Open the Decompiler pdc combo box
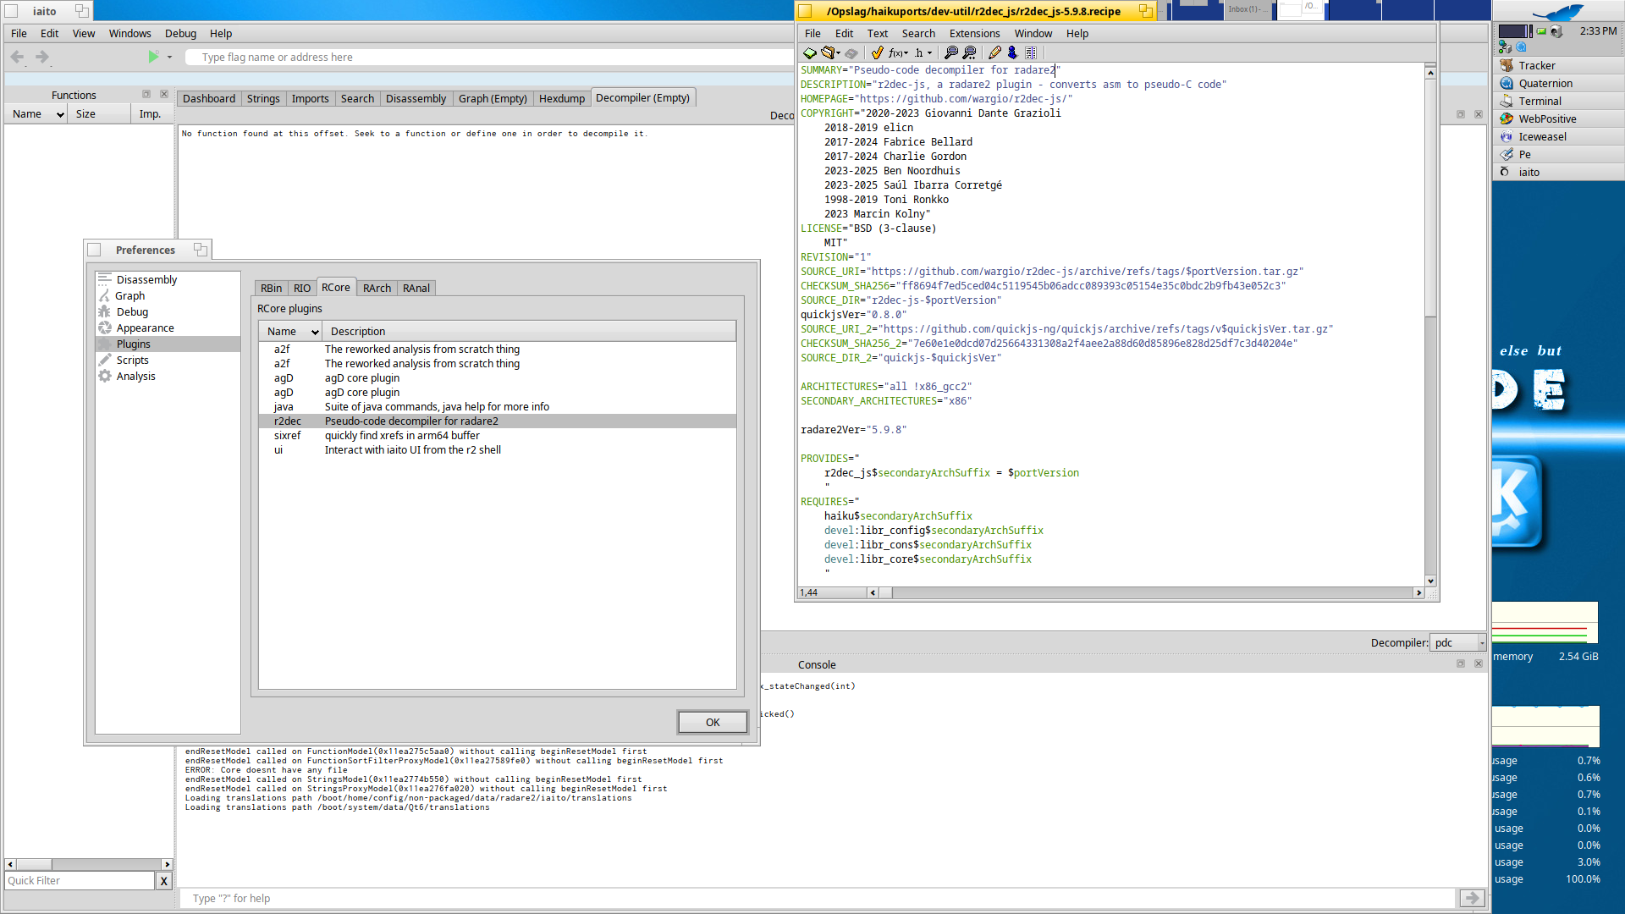This screenshot has width=1625, height=914. click(x=1457, y=643)
